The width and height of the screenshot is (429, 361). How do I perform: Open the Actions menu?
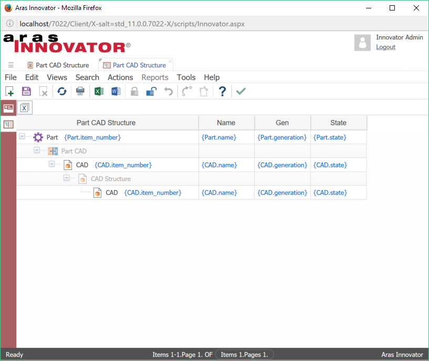pyautogui.click(x=120, y=77)
